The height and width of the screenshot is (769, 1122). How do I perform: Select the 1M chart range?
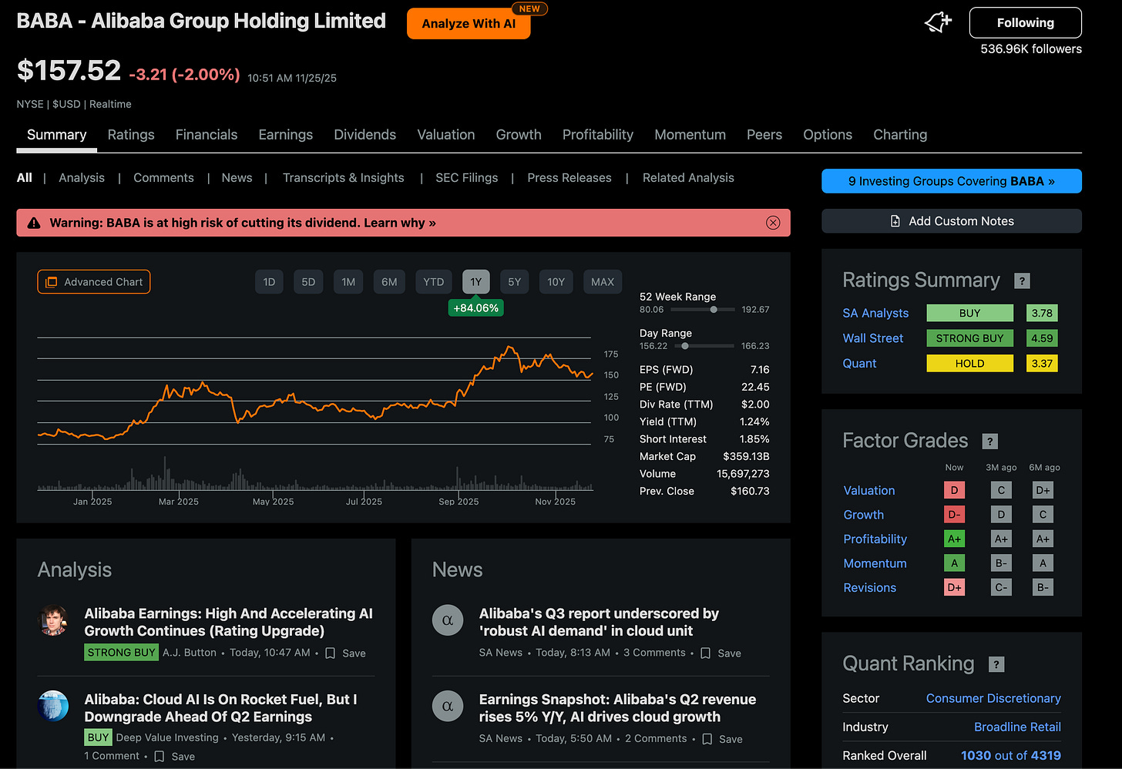click(348, 282)
